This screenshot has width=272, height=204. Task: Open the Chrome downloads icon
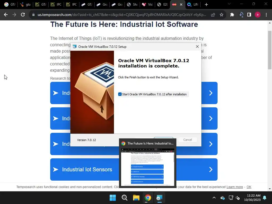click(241, 15)
